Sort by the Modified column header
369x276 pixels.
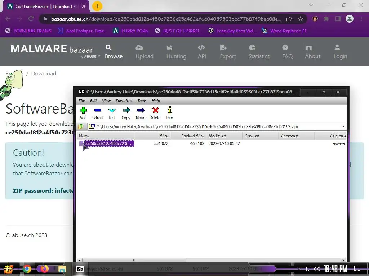coord(224,136)
